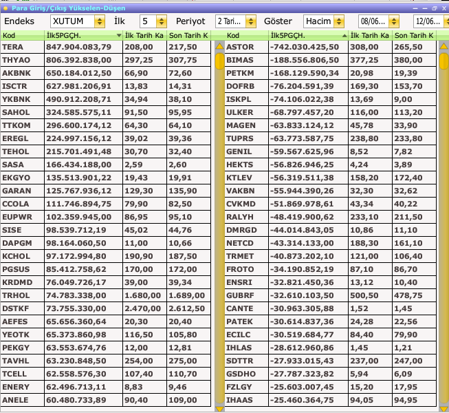Select the ANELE row code
449x413 pixels.
(x=15, y=400)
